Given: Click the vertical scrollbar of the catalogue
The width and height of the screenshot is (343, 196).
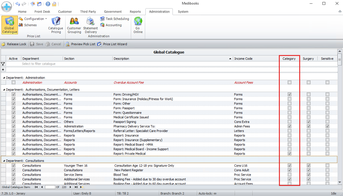Looking at the screenshot, I should tap(339, 114).
